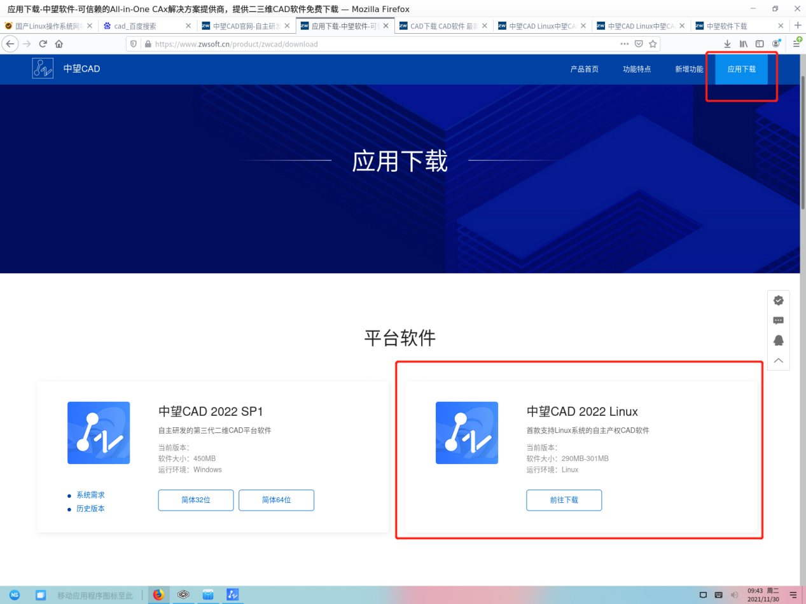The width and height of the screenshot is (806, 604).
Task: Click the QQ penguin icon in the floating sidebar
Action: pyautogui.click(x=778, y=340)
